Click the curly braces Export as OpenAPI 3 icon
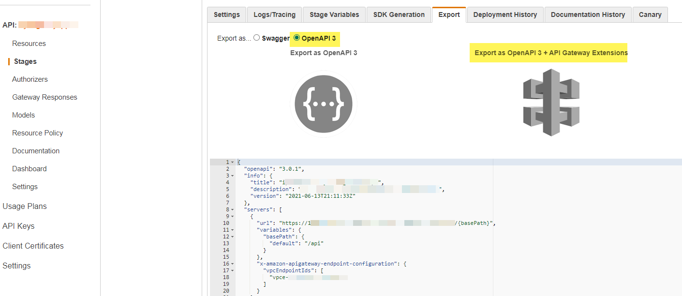This screenshot has height=296, width=682. [323, 104]
